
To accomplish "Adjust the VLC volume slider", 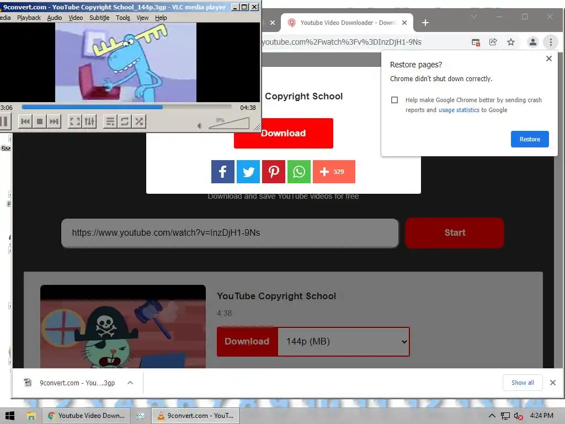I will tap(229, 123).
